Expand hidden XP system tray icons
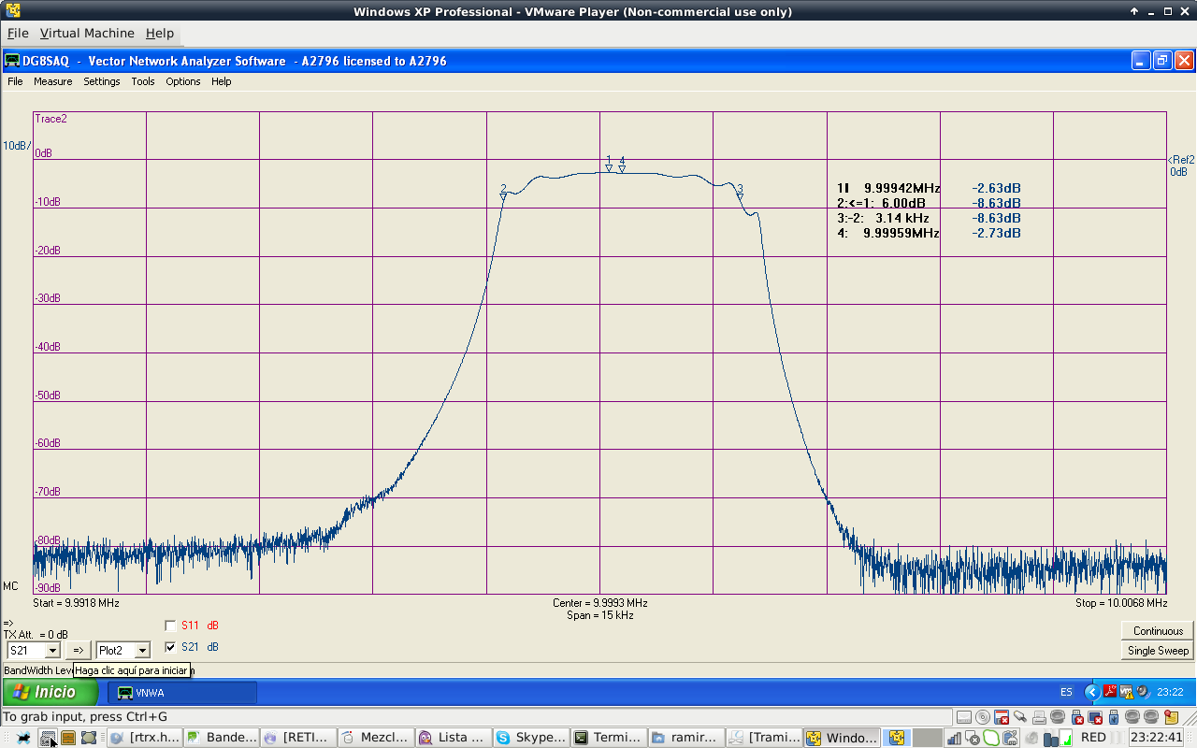The width and height of the screenshot is (1197, 748). (1091, 692)
